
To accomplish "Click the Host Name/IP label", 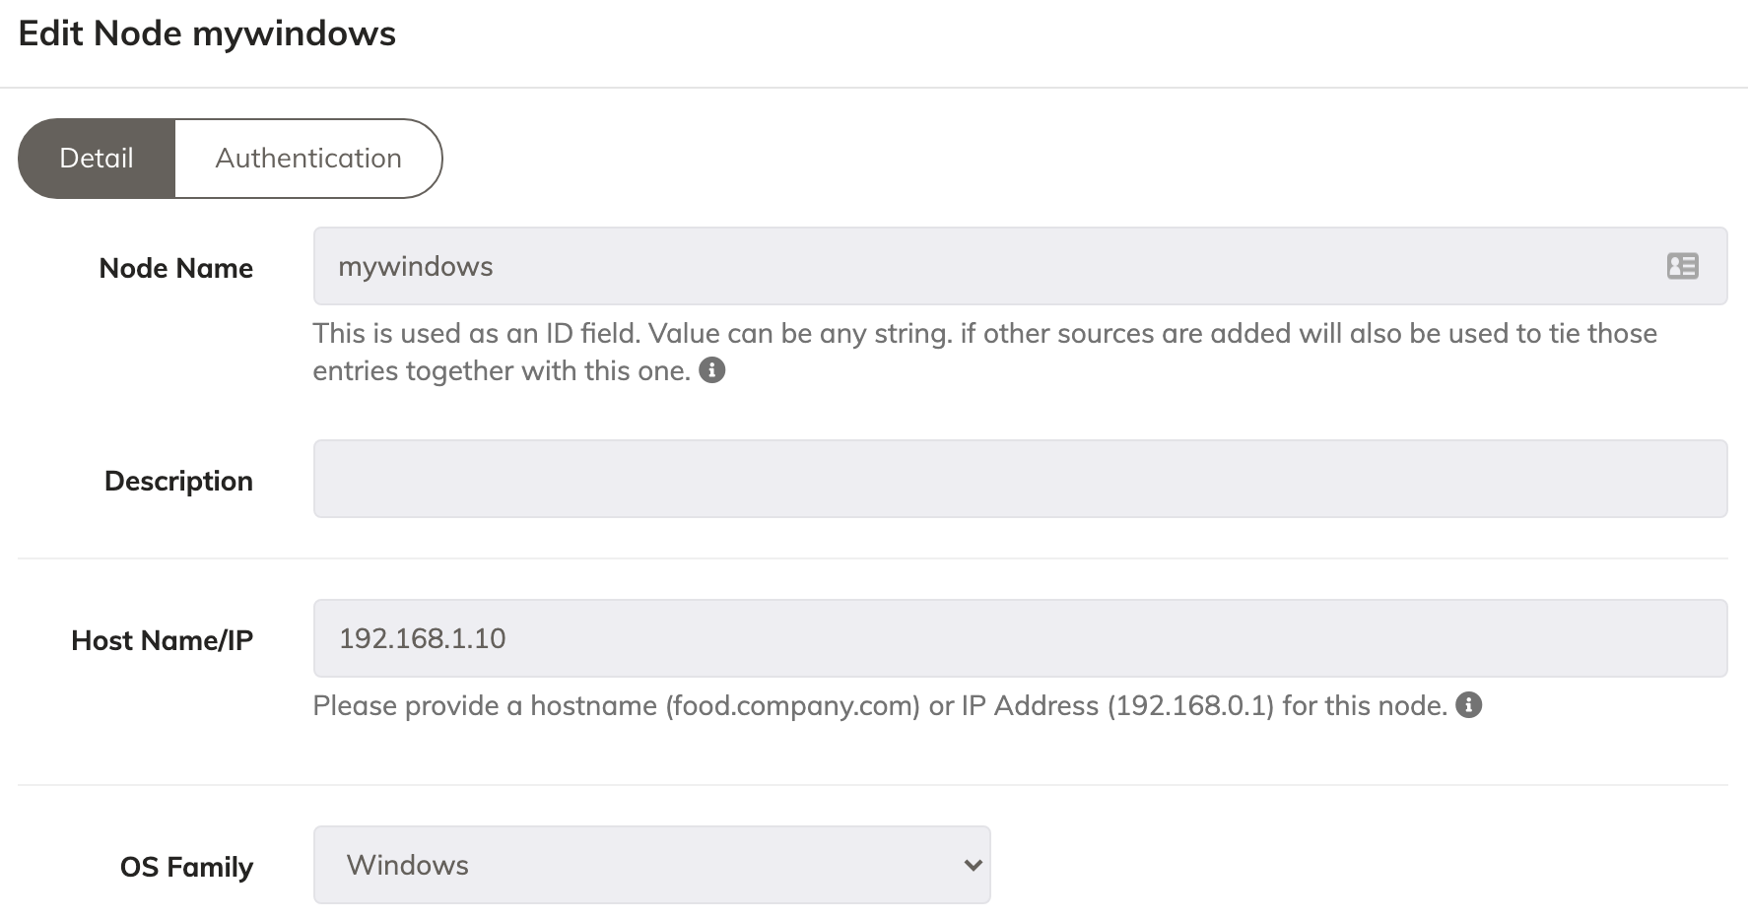I will (x=163, y=640).
